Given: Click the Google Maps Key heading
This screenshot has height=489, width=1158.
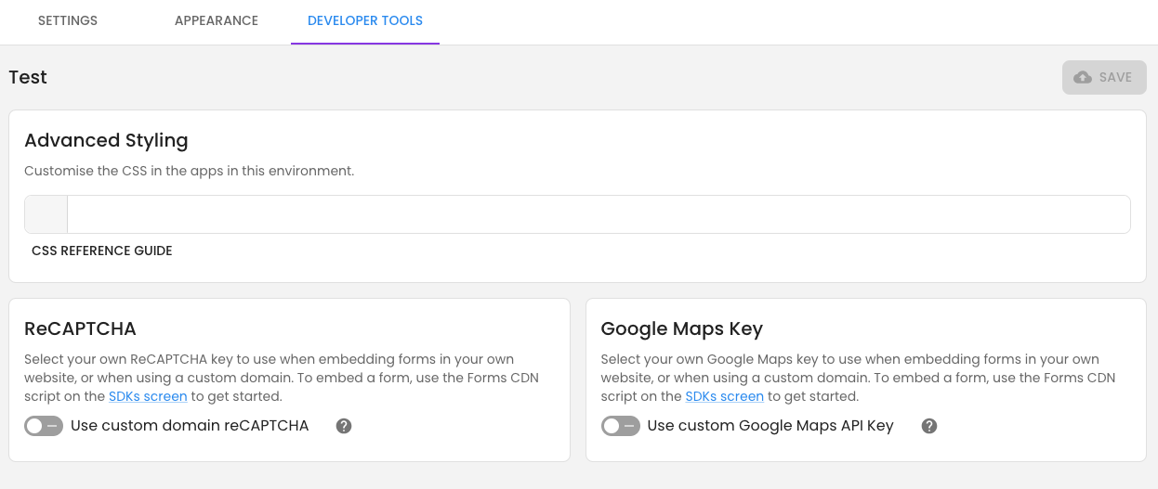Looking at the screenshot, I should (x=682, y=328).
